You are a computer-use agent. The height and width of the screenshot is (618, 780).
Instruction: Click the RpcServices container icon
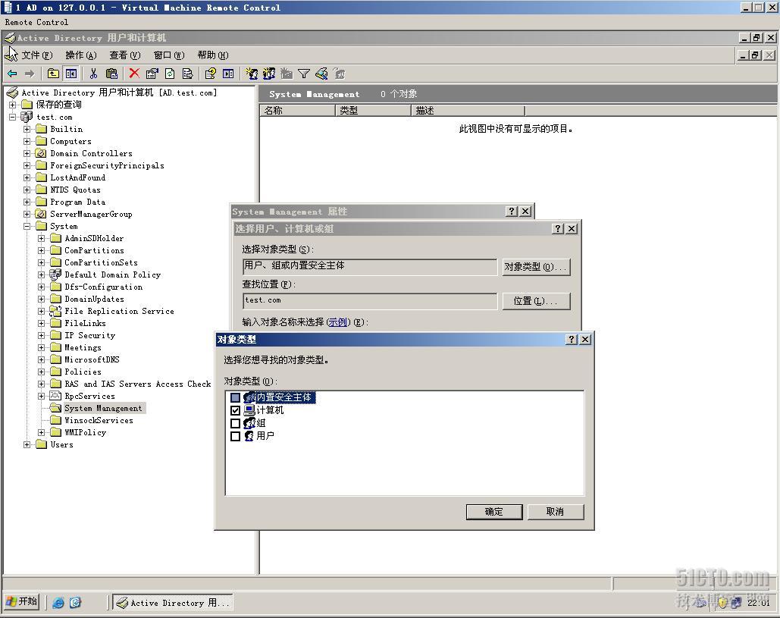click(55, 396)
